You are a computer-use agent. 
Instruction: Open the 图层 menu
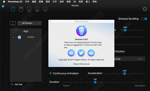pyautogui.click(x=48, y=2)
